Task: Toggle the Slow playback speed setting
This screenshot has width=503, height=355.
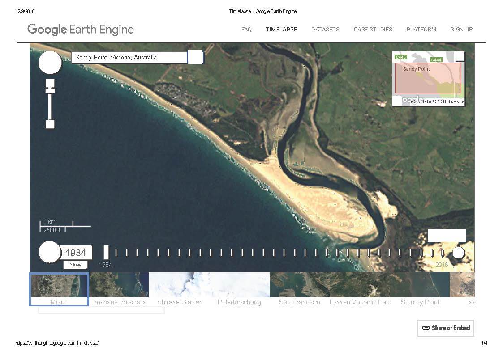Action: pyautogui.click(x=75, y=265)
